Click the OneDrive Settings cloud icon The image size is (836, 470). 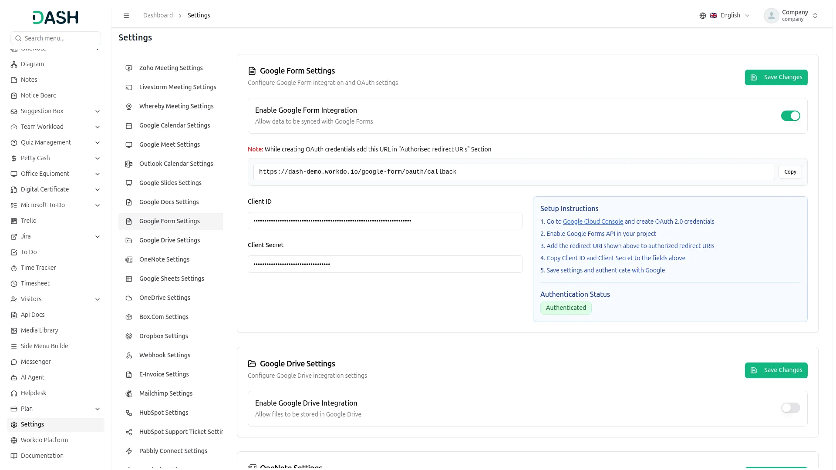pyautogui.click(x=129, y=298)
